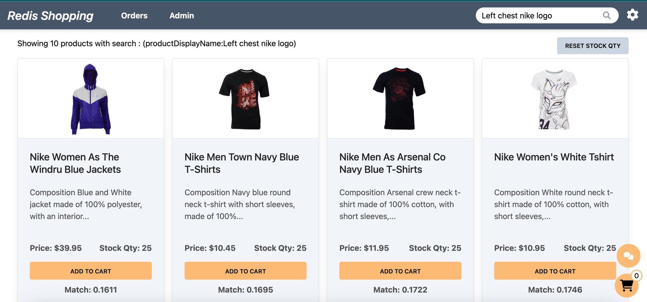Open the shopping cart icon
Screen dimensions: 647x302
click(627, 285)
